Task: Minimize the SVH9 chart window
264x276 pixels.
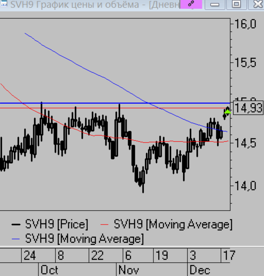Action: pyautogui.click(x=215, y=4)
